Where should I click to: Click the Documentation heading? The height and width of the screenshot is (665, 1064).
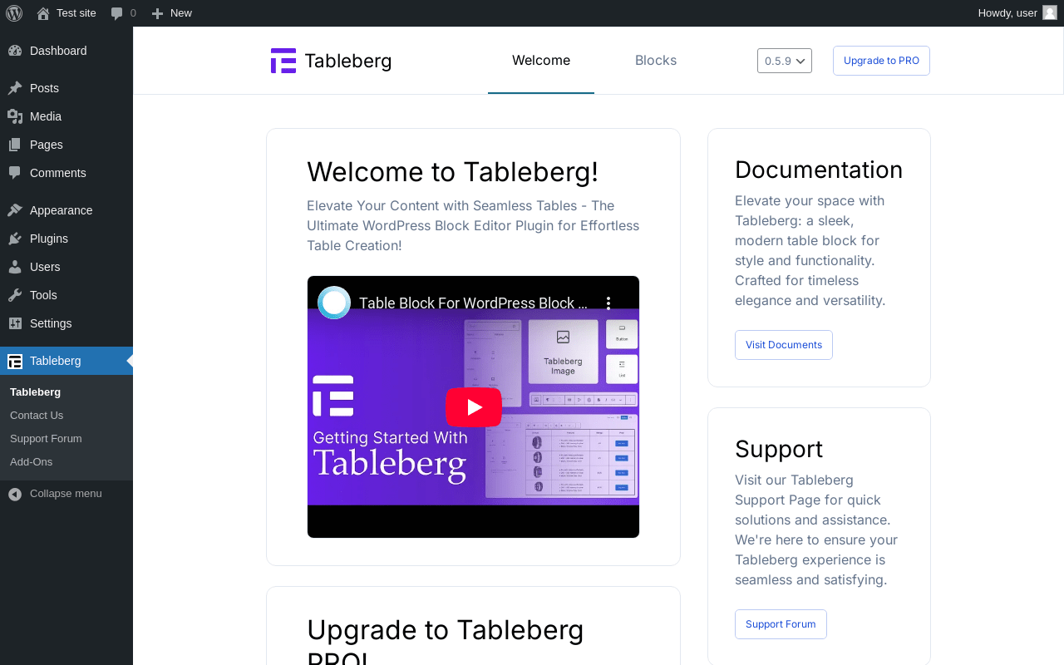tap(819, 170)
